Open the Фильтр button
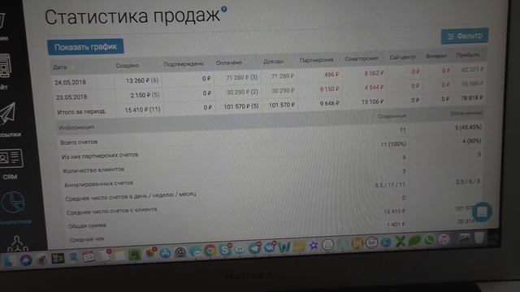 point(465,36)
